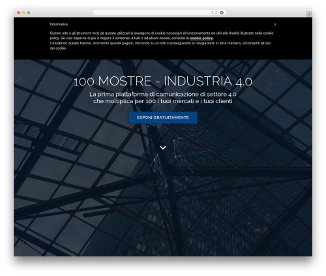Click the green maximize window button

(x=29, y=12)
